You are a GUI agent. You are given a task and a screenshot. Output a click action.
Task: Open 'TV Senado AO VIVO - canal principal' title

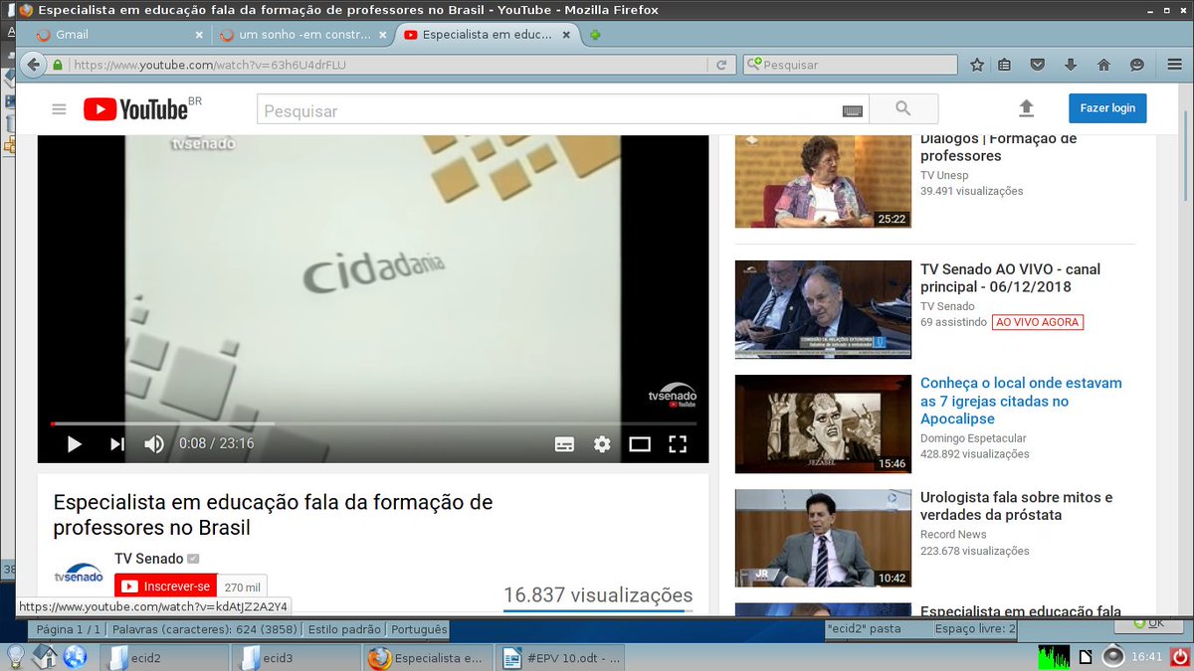[1010, 278]
